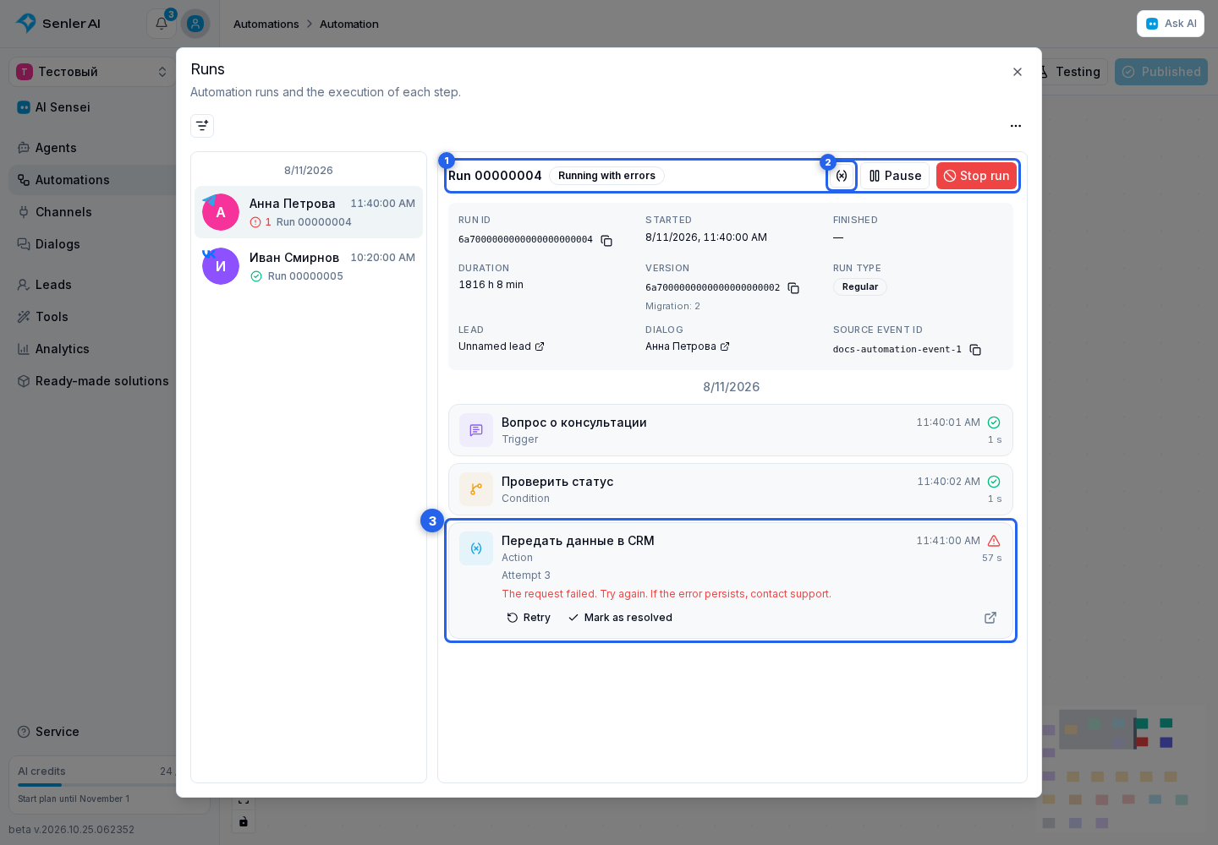The height and width of the screenshot is (845, 1218).
Task: Open the runs more options menu
Action: point(1016,126)
